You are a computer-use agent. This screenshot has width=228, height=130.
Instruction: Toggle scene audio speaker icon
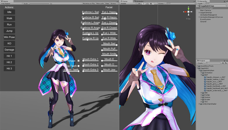147,3
